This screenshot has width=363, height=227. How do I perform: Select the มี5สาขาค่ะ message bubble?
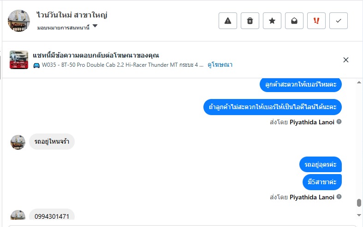tap(322, 182)
